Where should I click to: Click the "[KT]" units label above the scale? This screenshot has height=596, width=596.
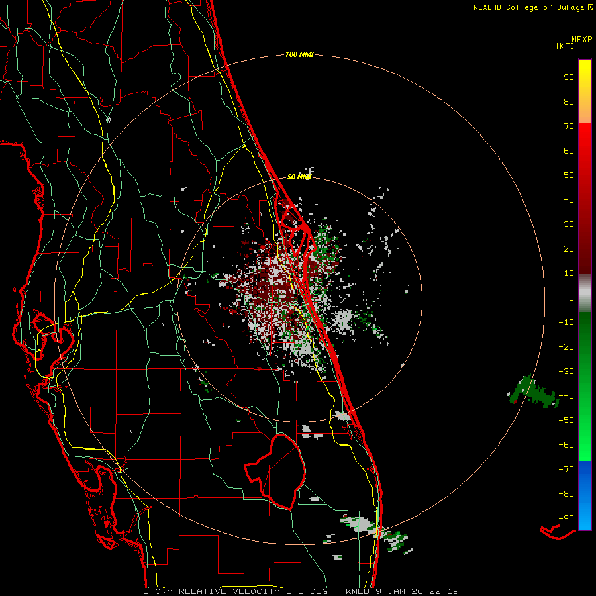click(x=566, y=46)
